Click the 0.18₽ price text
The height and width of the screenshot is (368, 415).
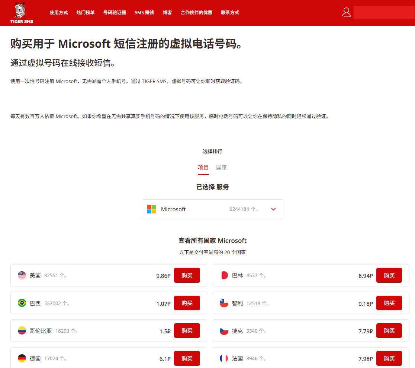coord(366,304)
